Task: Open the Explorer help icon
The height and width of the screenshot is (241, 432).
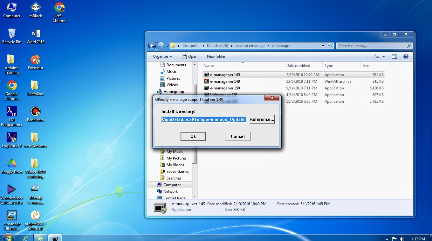Action: (406, 56)
